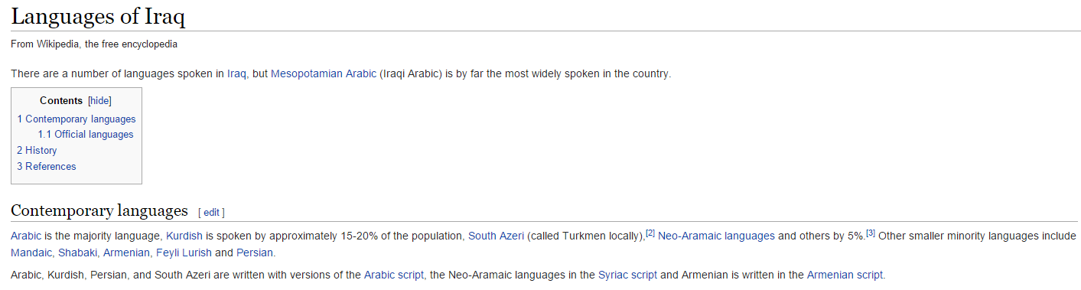Viewport: 1081px width, 290px height.
Task: Open the Armenian script link
Action: click(845, 275)
